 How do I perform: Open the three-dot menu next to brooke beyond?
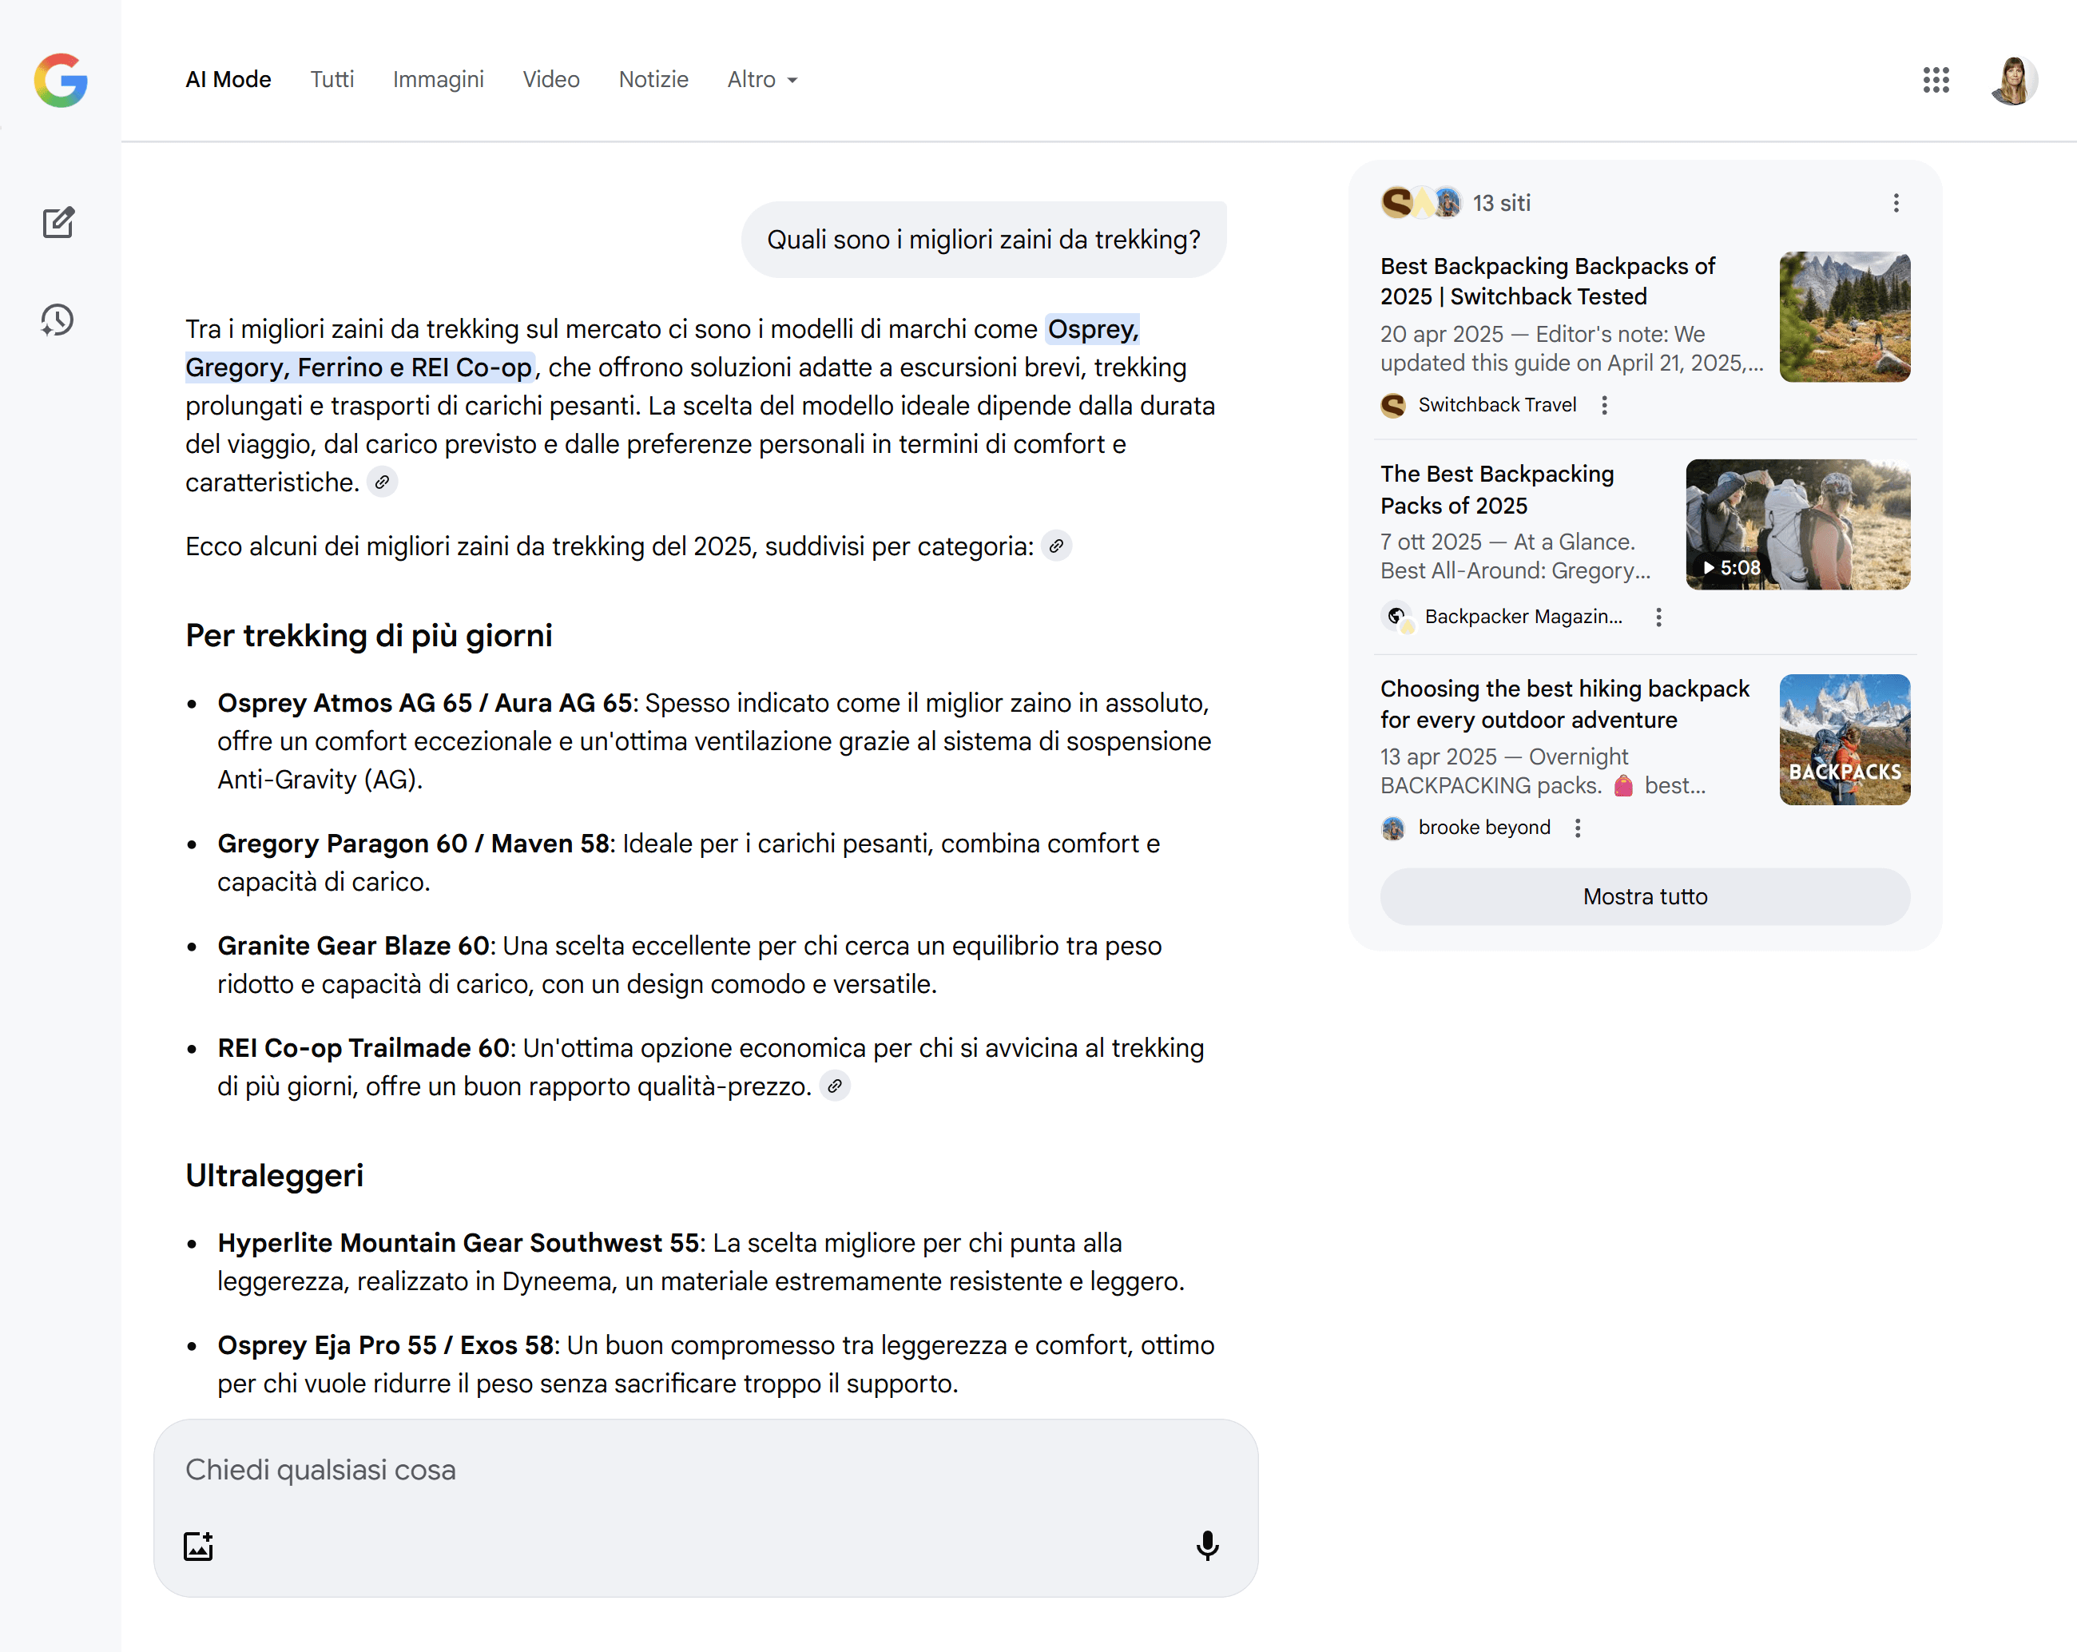[1578, 828]
